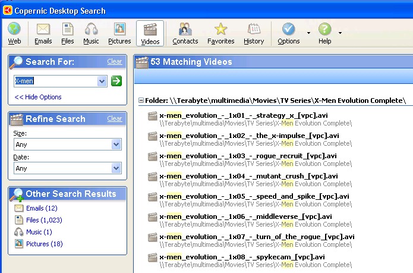The image size is (413, 273).
Task: Click clapperboard icon of 1x04 mutant_crush
Action: pos(153,177)
